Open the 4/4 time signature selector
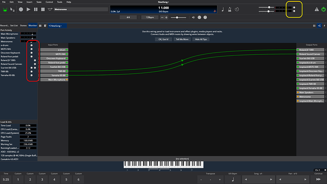The image size is (327, 184). coord(128,18)
